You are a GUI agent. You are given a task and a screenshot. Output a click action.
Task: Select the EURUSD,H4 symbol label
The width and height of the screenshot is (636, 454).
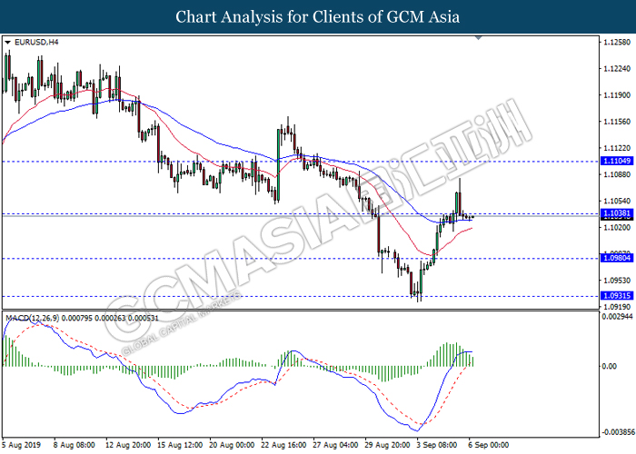coord(36,42)
